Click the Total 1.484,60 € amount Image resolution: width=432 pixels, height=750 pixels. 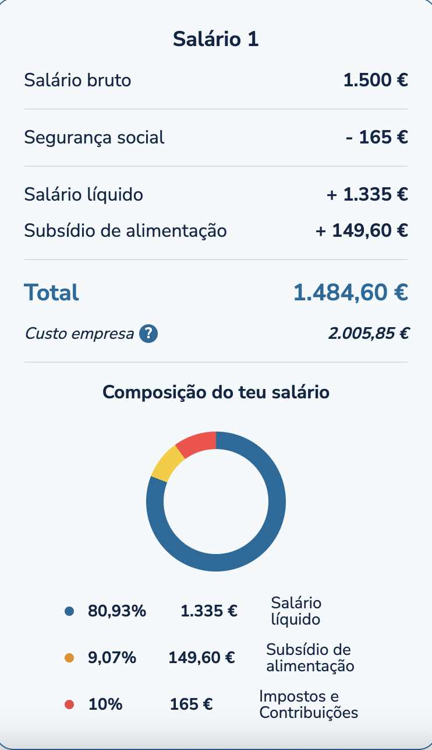pos(350,292)
